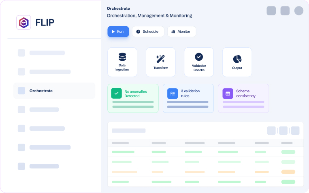Open the Schema consistency card

pos(243,98)
